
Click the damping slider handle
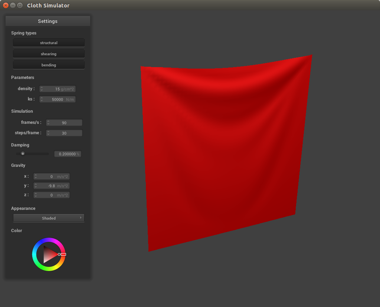23,153
